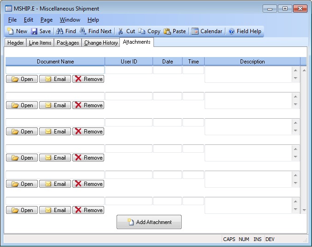The width and height of the screenshot is (312, 247).
Task: Click Remove button in second attachment row
Action: [x=88, y=105]
